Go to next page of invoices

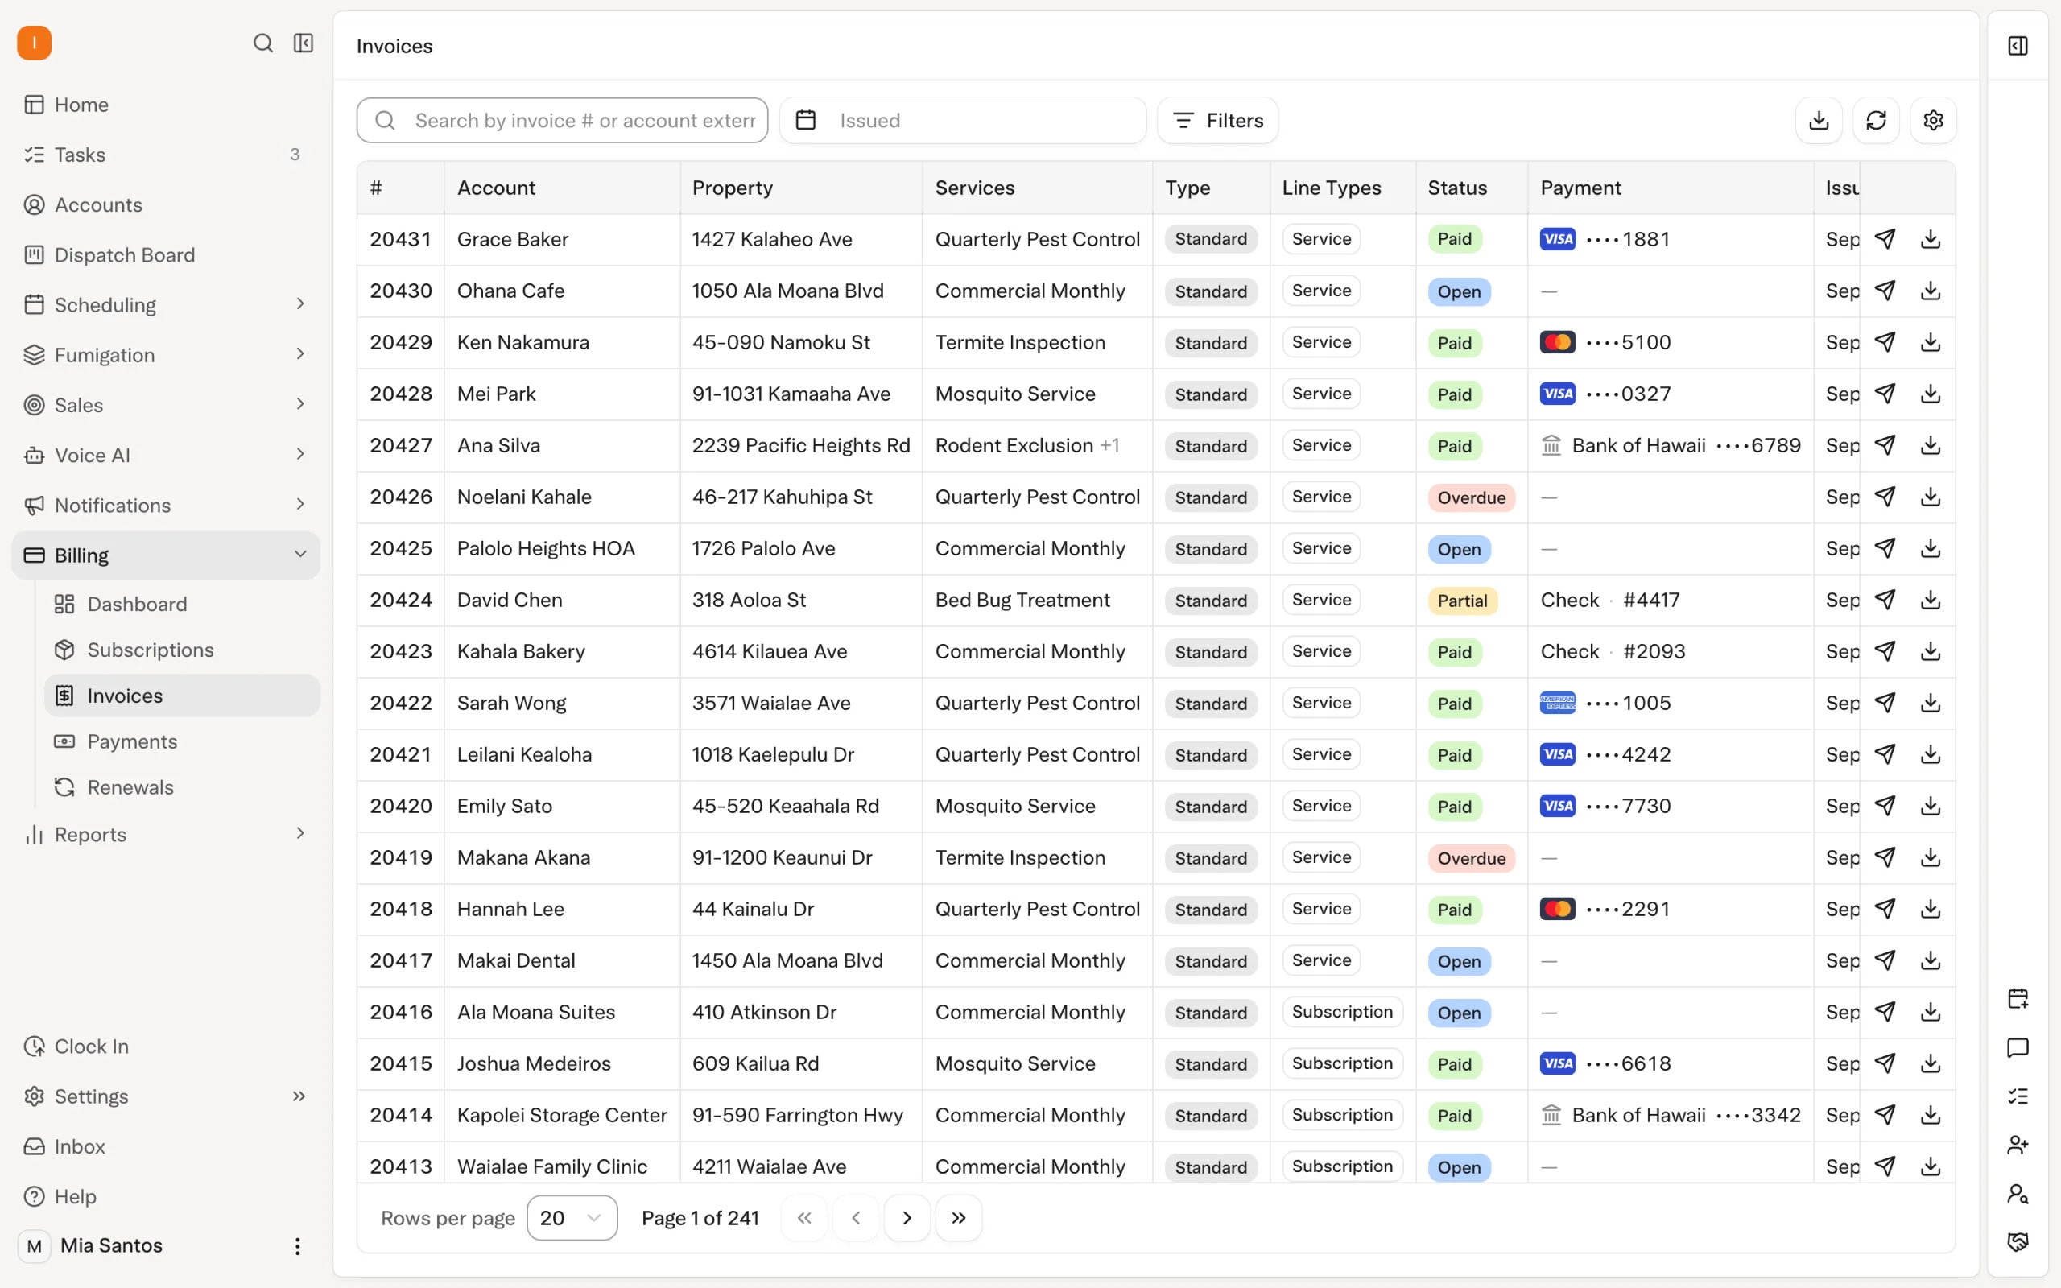coord(907,1218)
